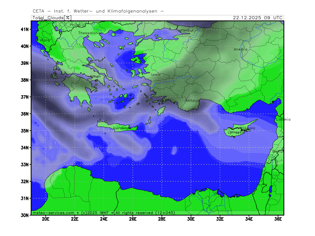Image resolution: width=315 pixels, height=236 pixels.
Task: Select the Limassol city label
Action: tap(236, 133)
